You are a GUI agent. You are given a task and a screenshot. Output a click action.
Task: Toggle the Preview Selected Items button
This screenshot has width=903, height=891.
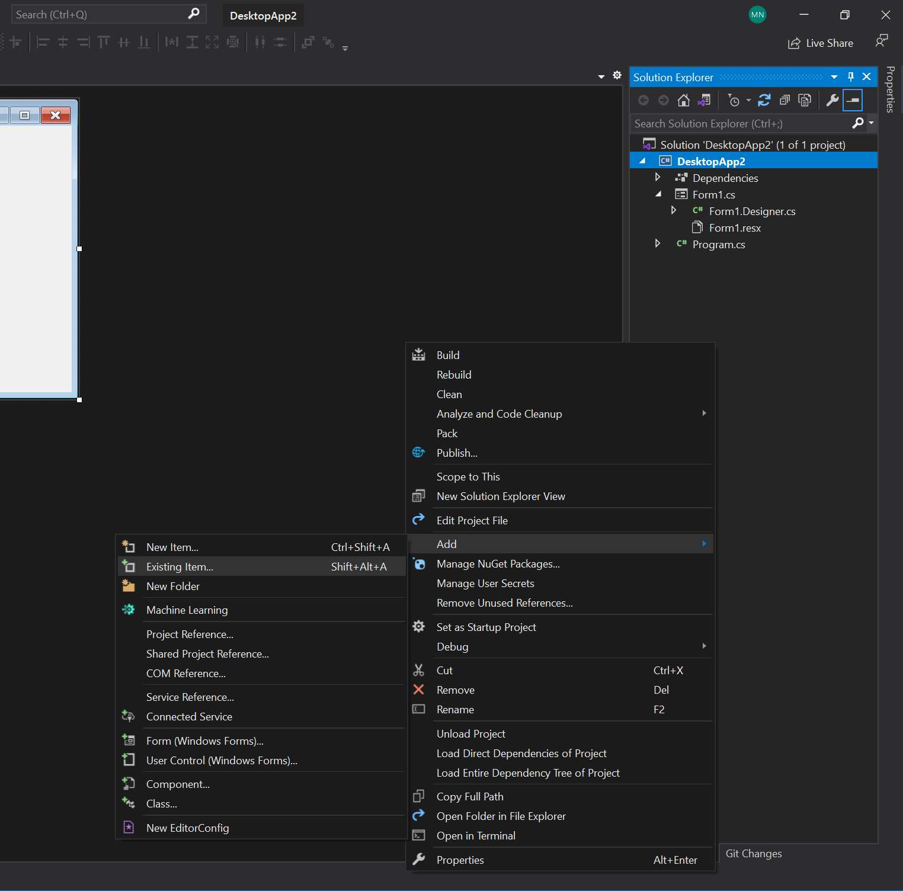tap(853, 100)
